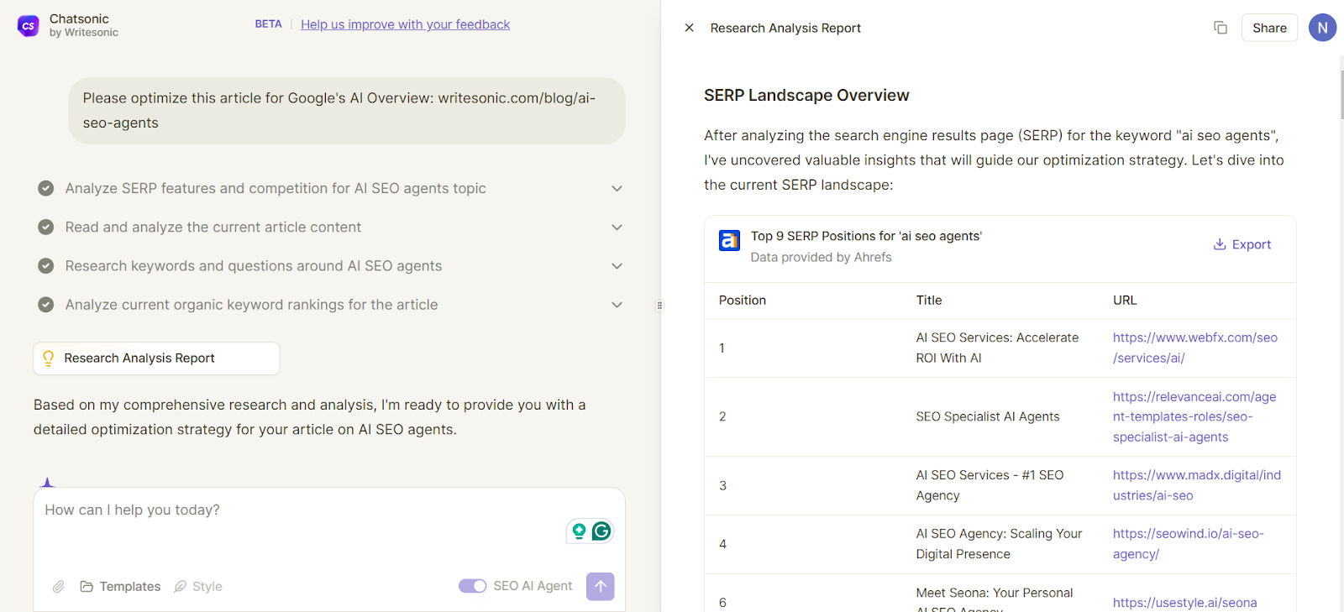The image size is (1344, 612).
Task: Click the 'Top 9 SERP Positions' table title
Action: click(x=866, y=236)
